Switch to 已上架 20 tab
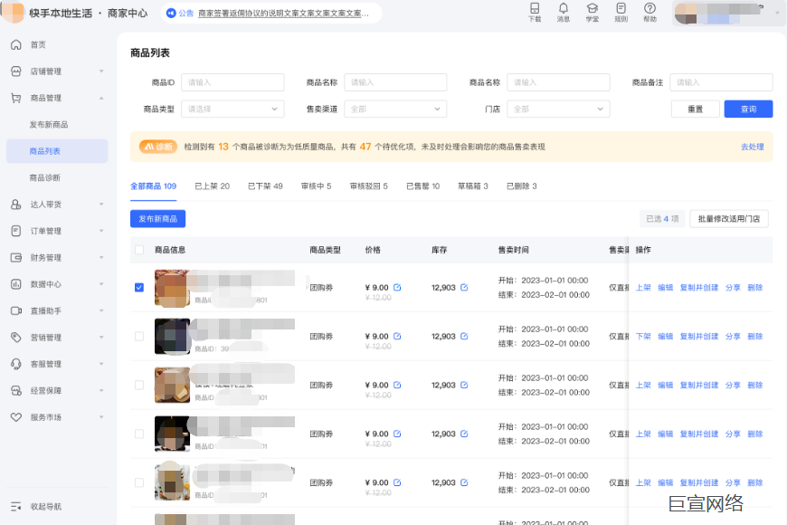 [212, 186]
